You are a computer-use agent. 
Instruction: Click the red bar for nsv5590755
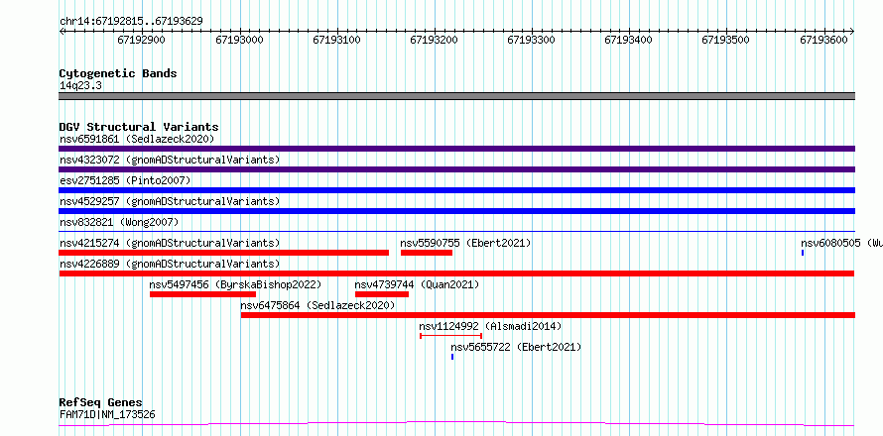click(427, 253)
